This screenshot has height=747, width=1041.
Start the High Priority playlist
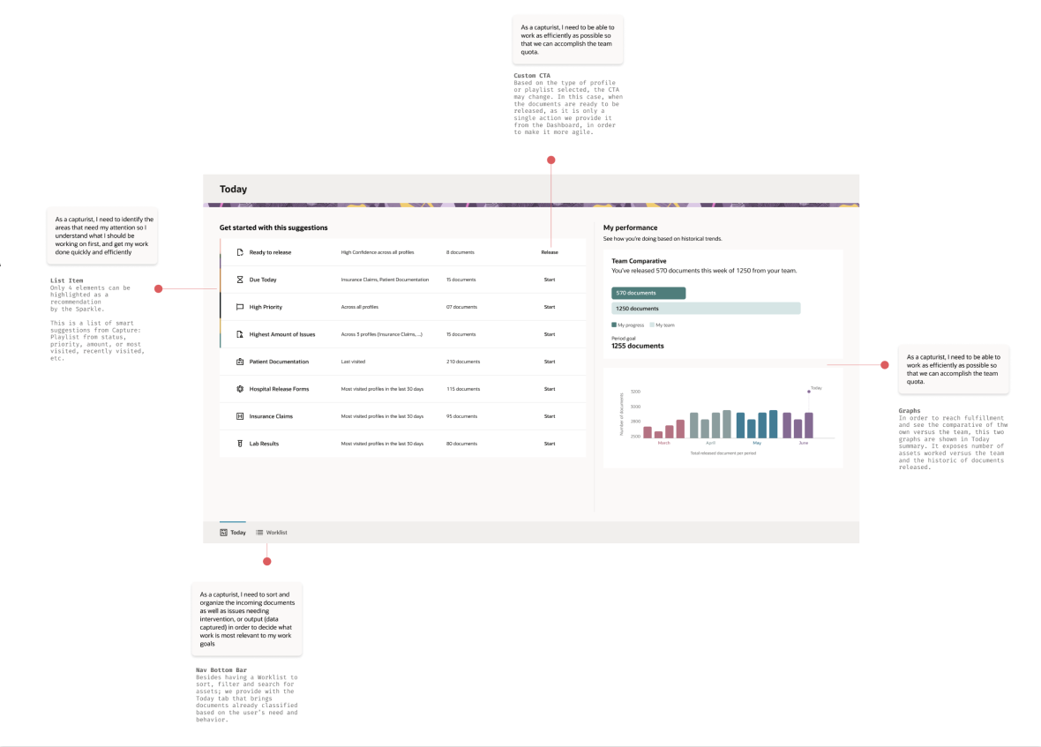[550, 307]
